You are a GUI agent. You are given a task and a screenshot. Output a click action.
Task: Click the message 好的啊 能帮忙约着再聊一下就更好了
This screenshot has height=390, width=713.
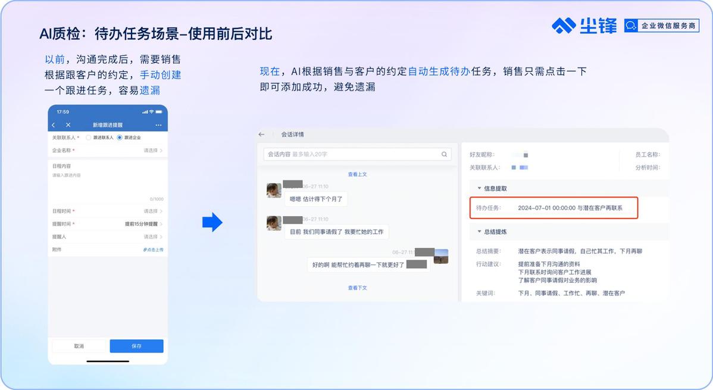(x=368, y=264)
